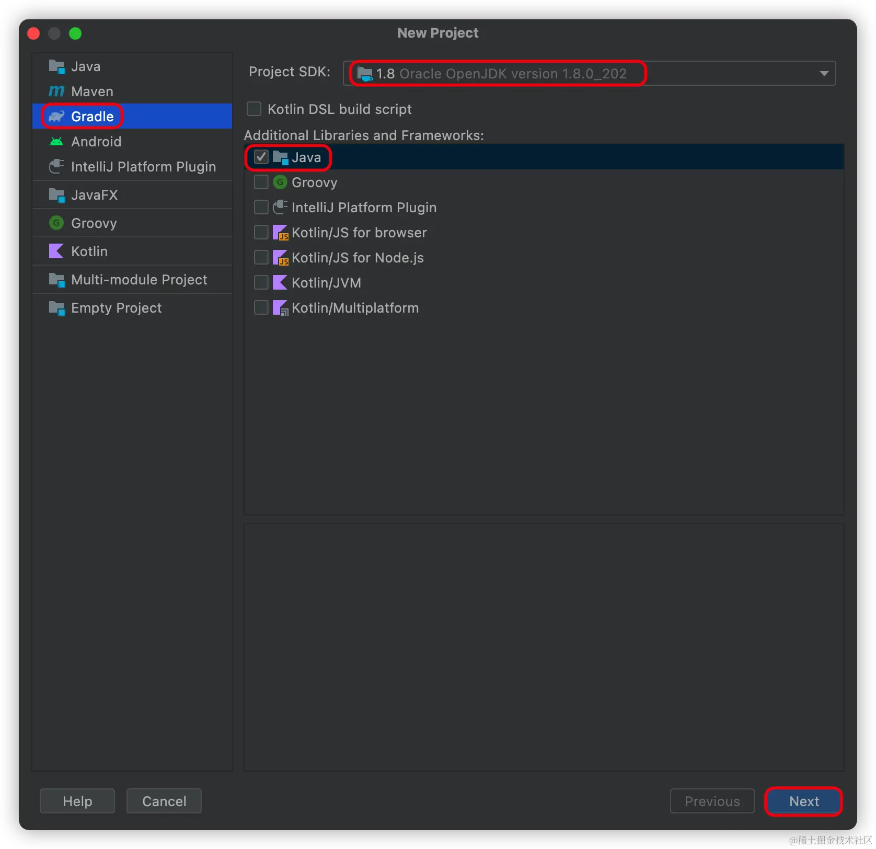Check the Kotlin/JS for browser checkbox
This screenshot has height=849, width=876.
(261, 232)
